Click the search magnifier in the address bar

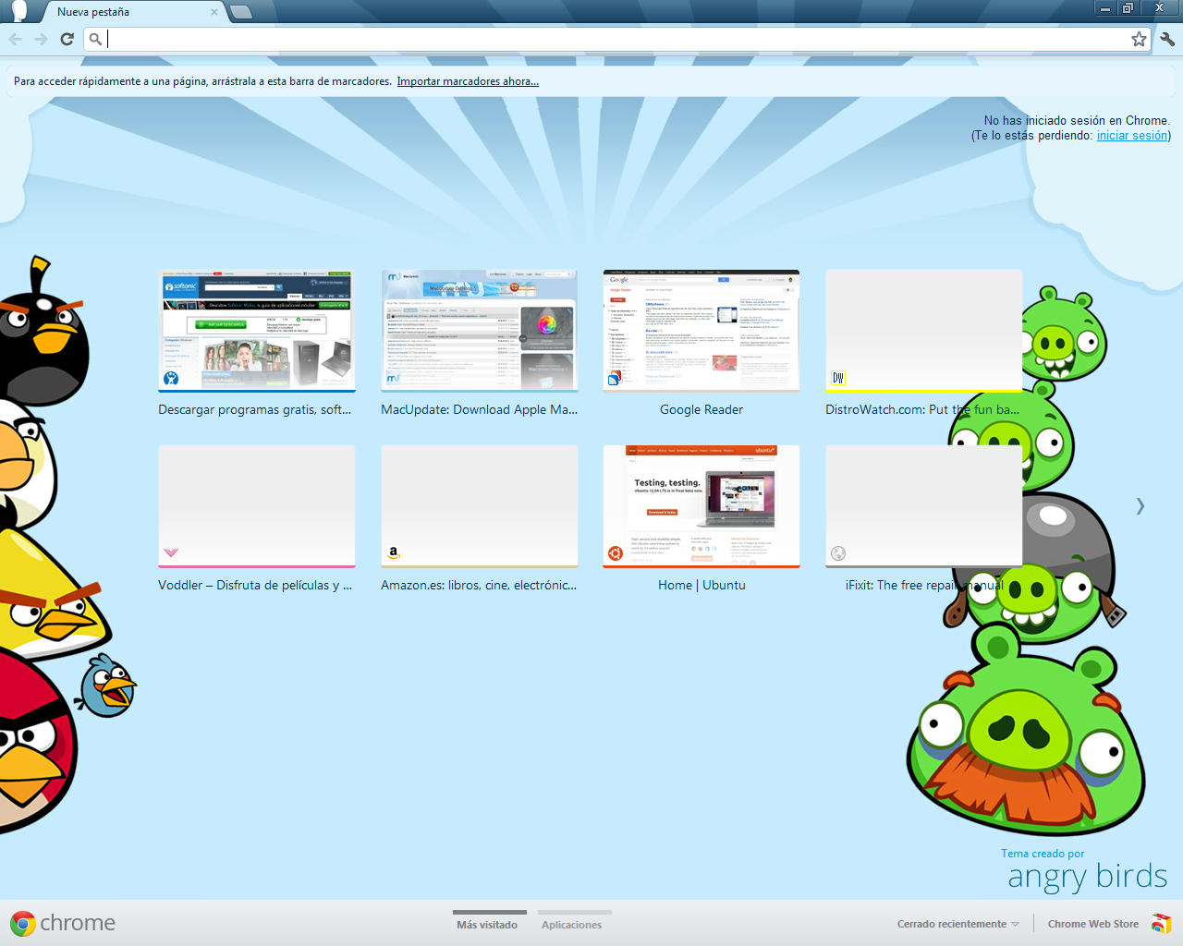tap(95, 39)
